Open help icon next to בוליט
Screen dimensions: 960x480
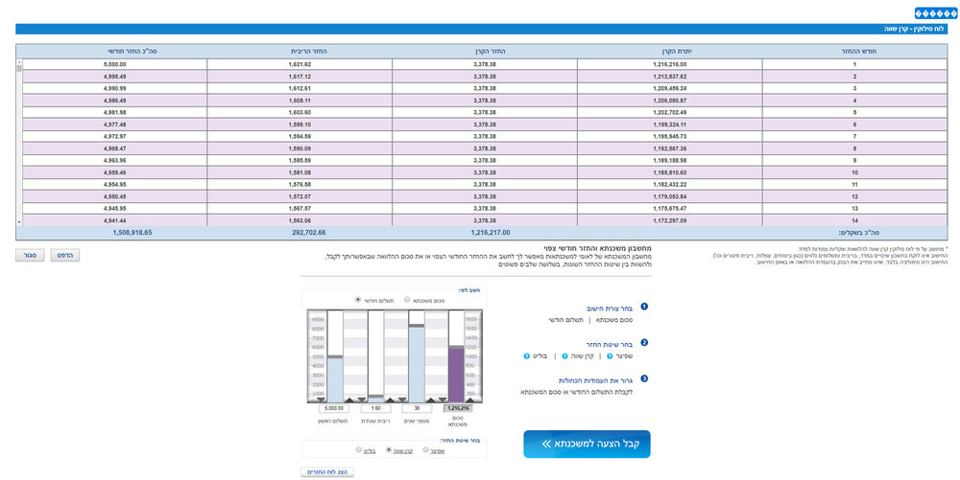pos(526,356)
